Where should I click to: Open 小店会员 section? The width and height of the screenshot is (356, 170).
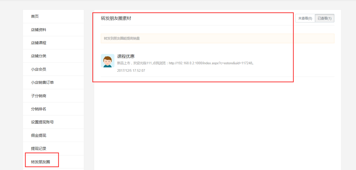[x=53, y=69]
